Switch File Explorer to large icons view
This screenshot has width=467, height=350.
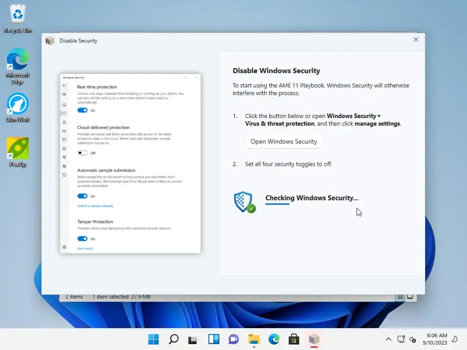click(410, 297)
